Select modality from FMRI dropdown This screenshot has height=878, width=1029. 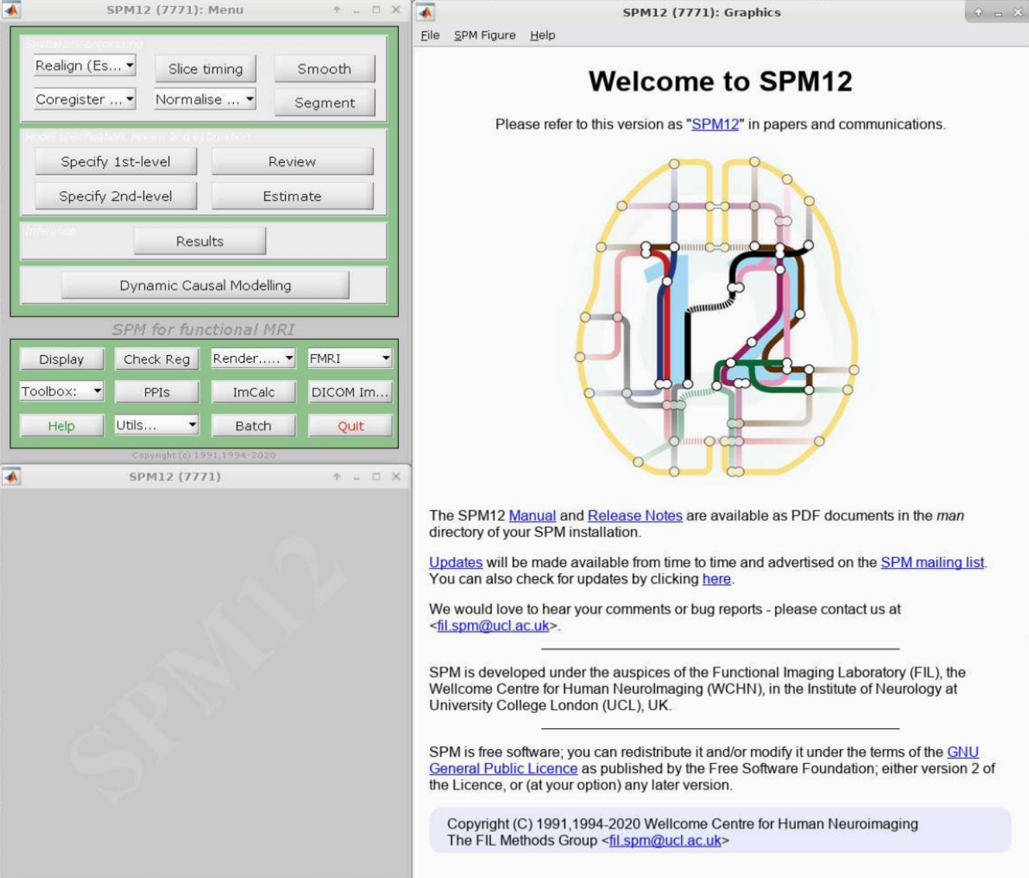pyautogui.click(x=349, y=359)
